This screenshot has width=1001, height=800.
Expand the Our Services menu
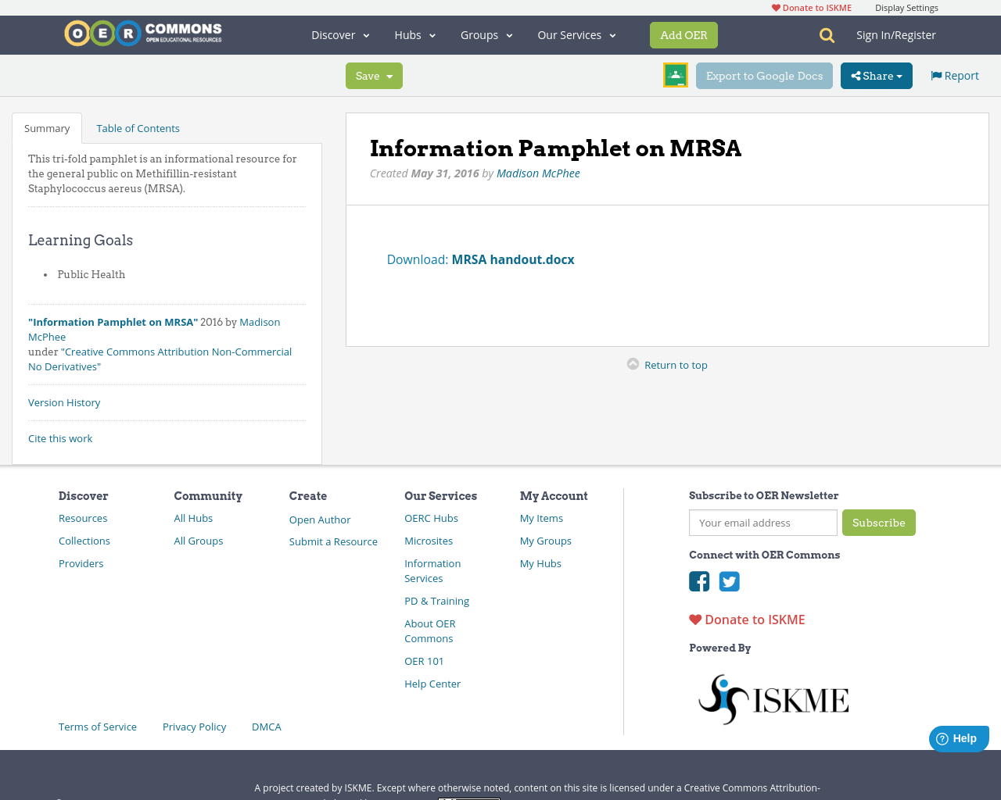(x=576, y=34)
